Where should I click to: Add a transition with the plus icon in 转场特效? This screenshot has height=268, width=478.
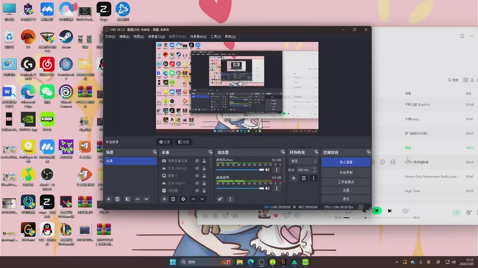[293, 178]
